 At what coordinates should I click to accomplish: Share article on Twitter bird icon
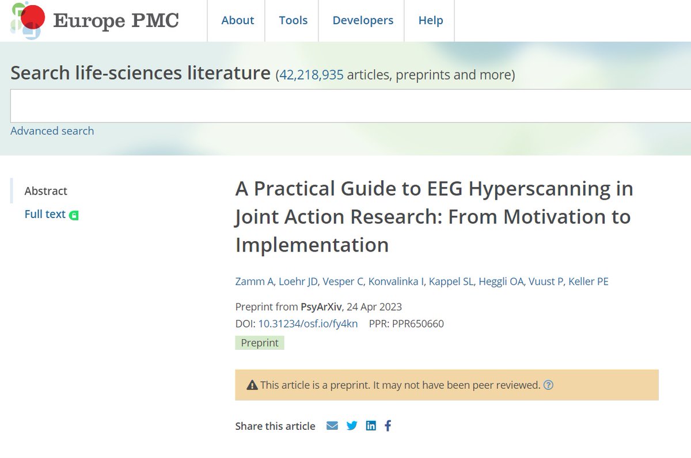pyautogui.click(x=352, y=426)
